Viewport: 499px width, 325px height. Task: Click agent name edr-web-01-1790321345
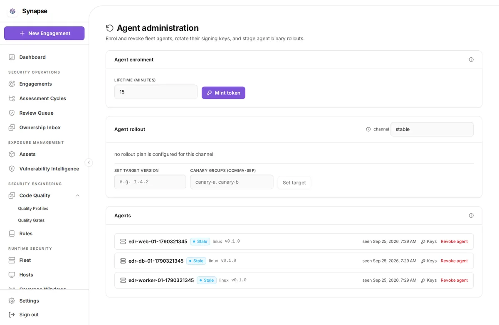158,241
